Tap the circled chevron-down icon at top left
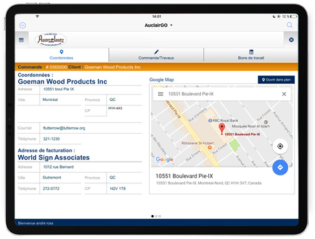 coord(23,25)
